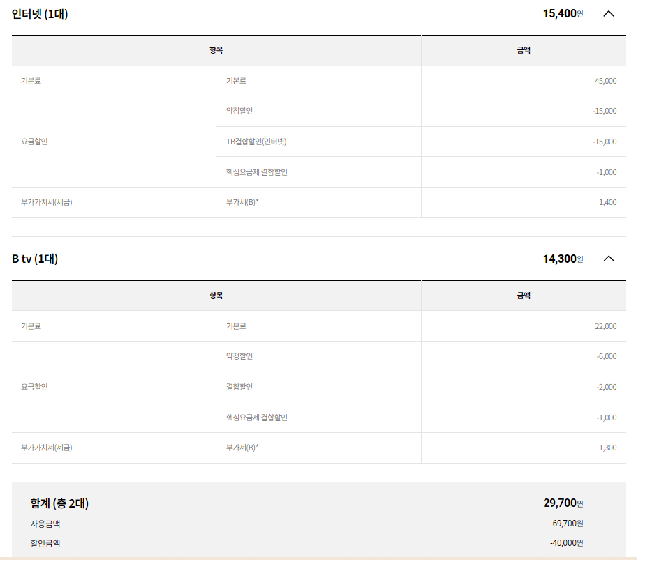The height and width of the screenshot is (580, 659).
Task: Click B tv 부가세(B)* 1,300 amount
Action: coord(608,448)
